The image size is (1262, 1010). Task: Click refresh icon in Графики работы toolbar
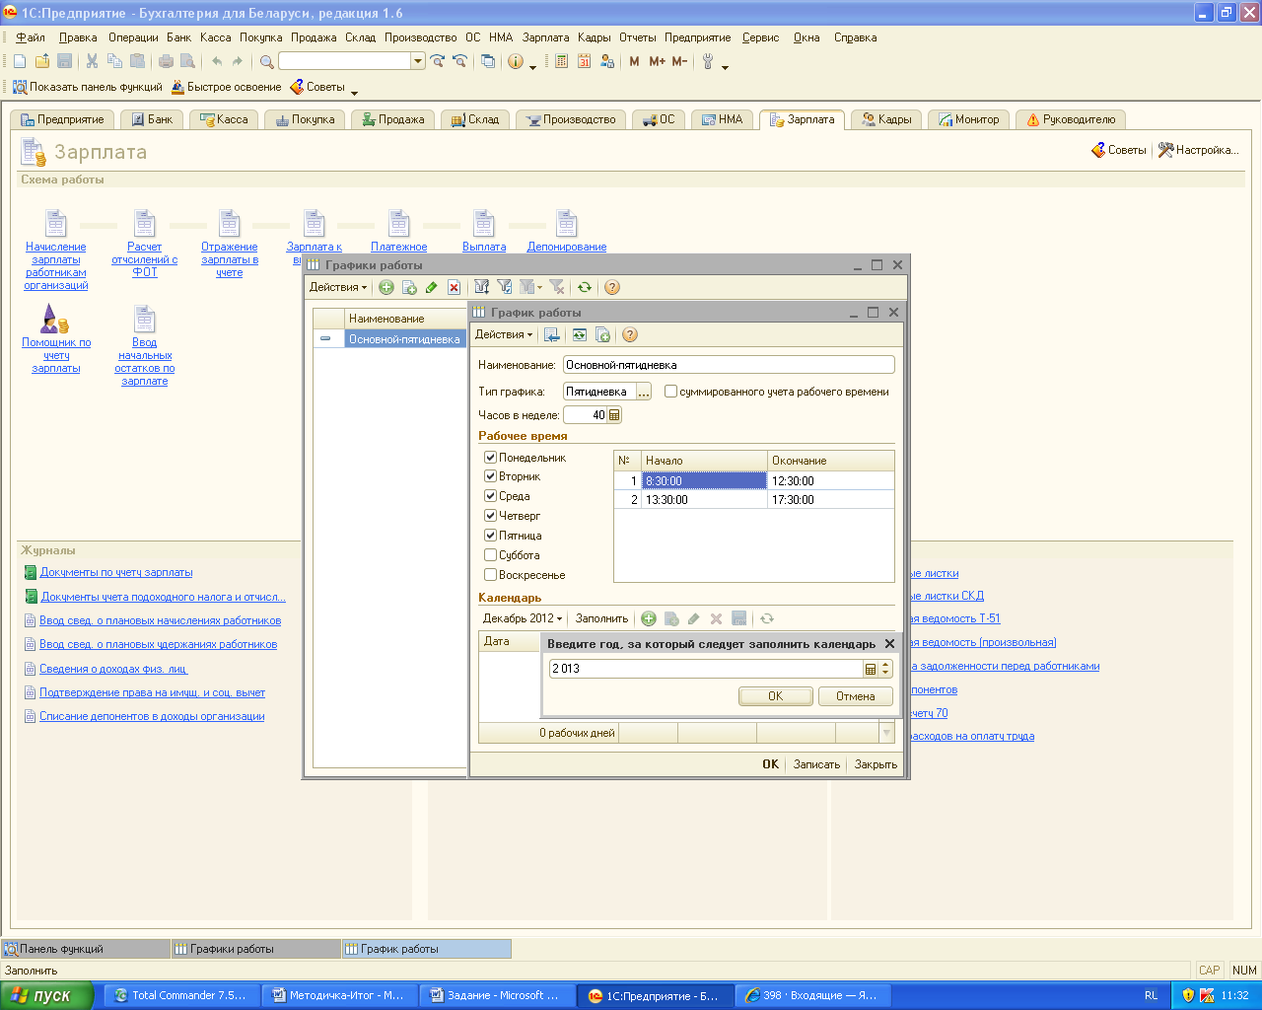coord(585,287)
